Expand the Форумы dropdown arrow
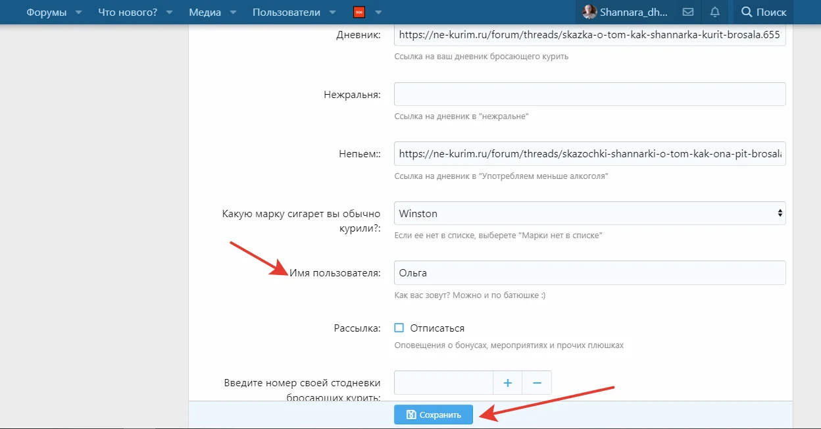The image size is (821, 429). 79,13
